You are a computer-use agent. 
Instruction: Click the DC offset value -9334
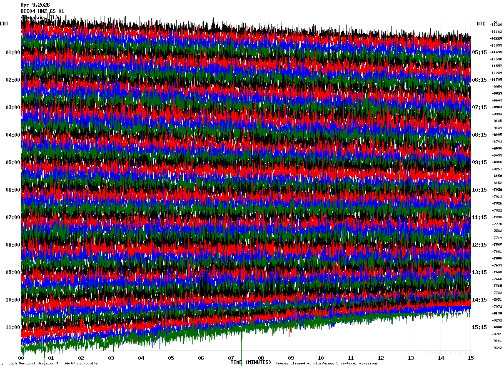(497, 114)
